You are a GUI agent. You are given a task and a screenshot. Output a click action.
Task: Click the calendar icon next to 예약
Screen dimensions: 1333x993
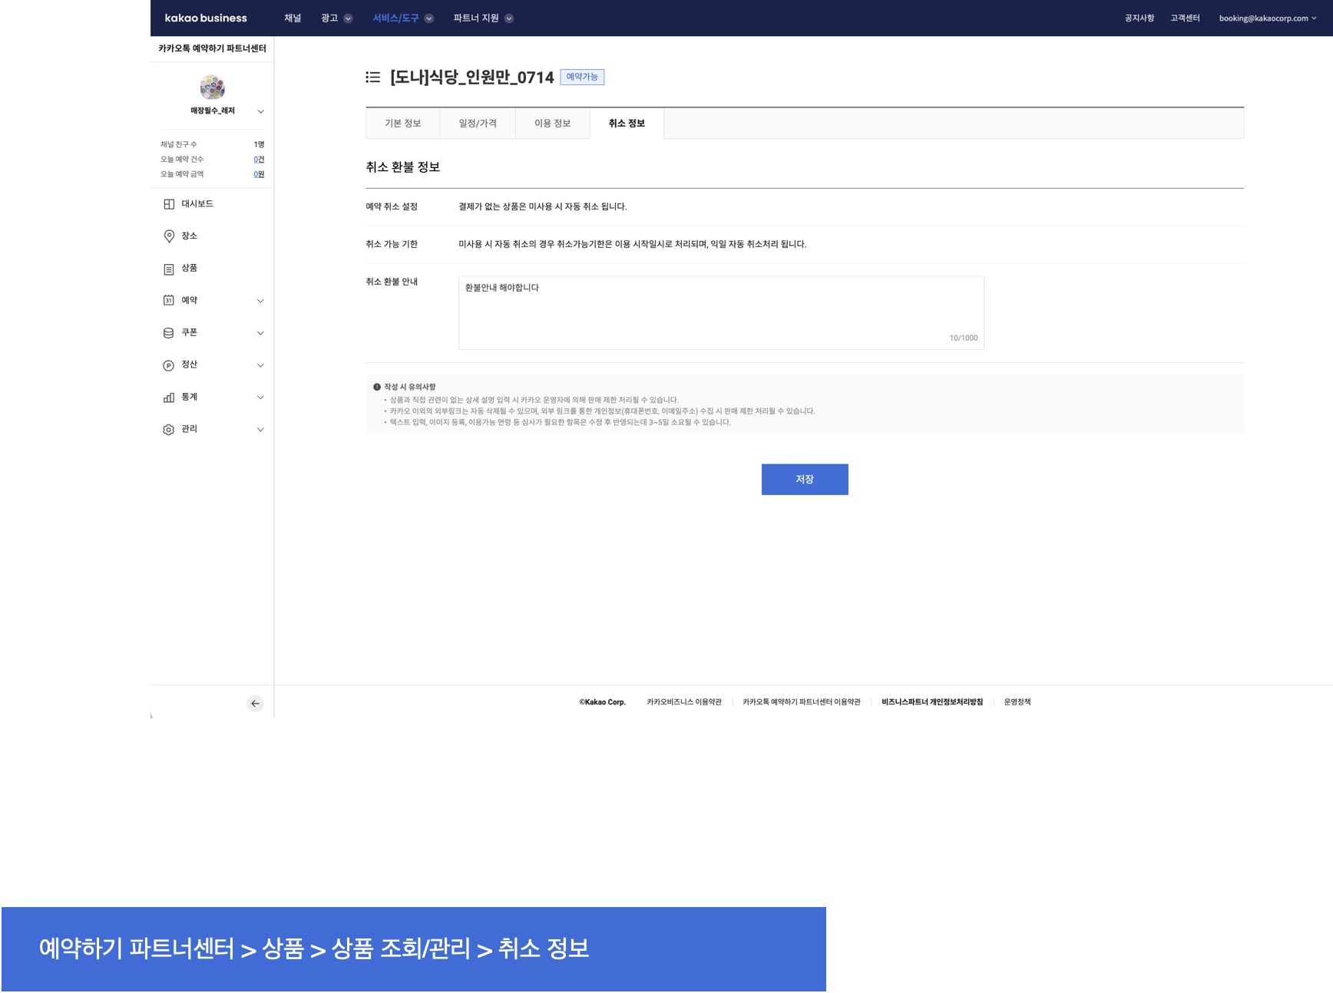169,301
